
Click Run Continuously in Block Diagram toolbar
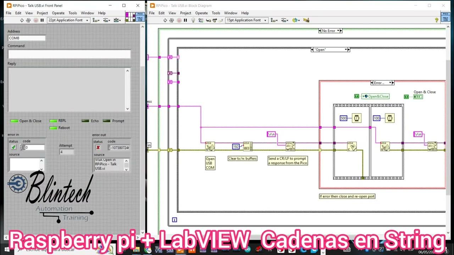(x=172, y=20)
